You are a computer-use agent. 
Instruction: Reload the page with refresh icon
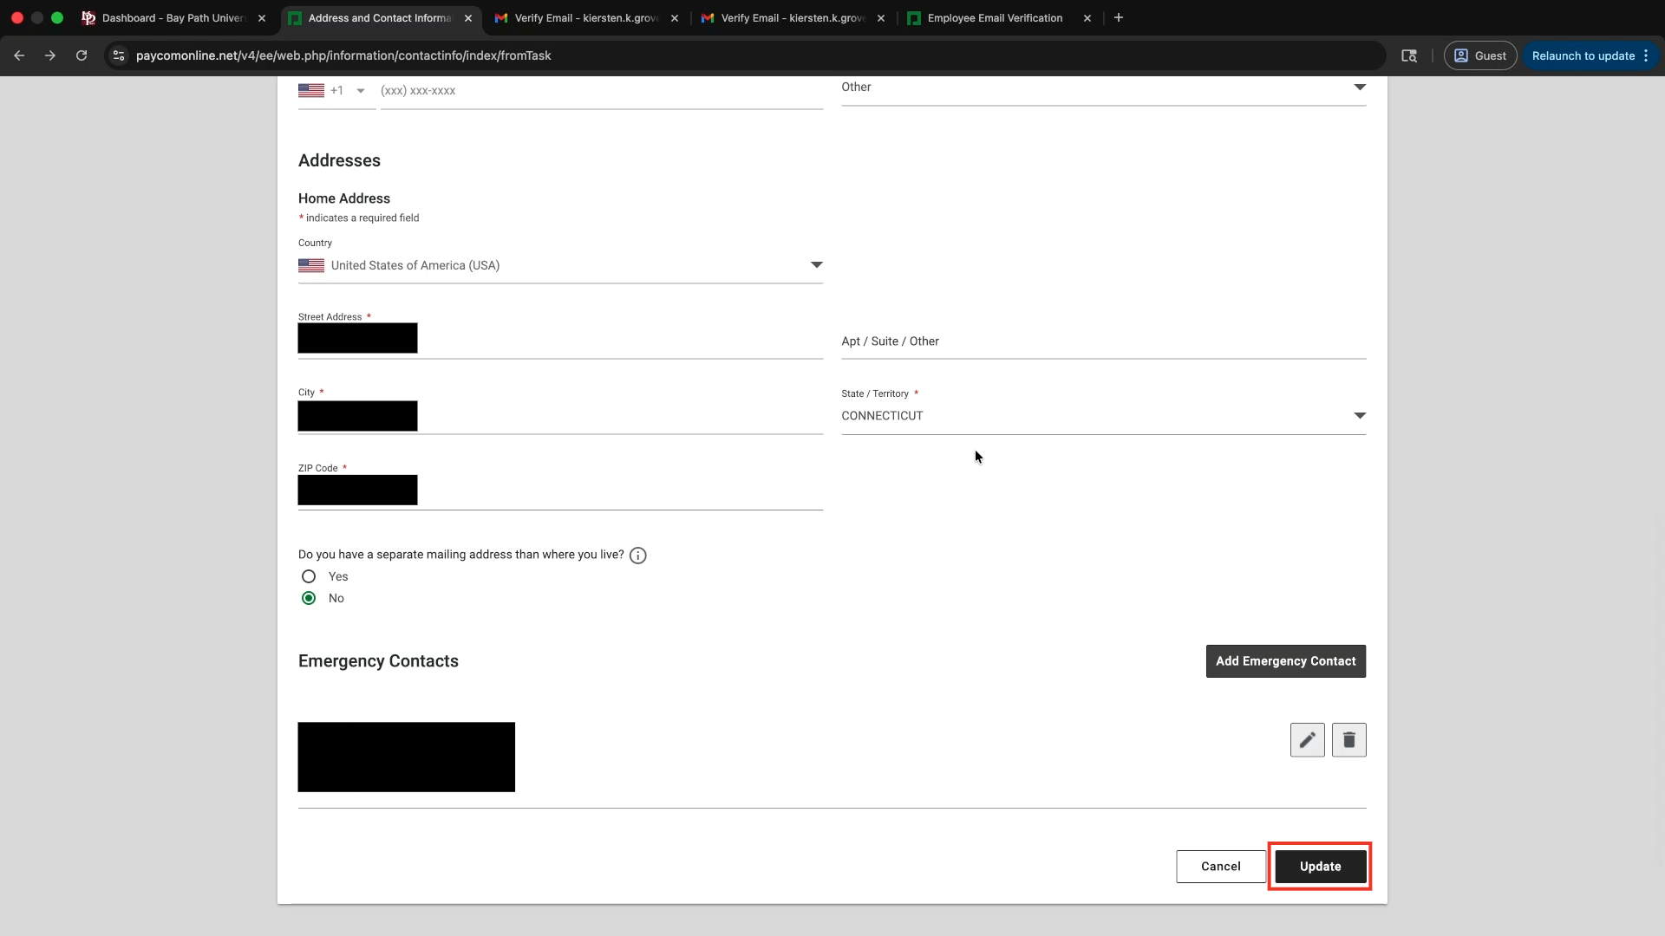[82, 55]
